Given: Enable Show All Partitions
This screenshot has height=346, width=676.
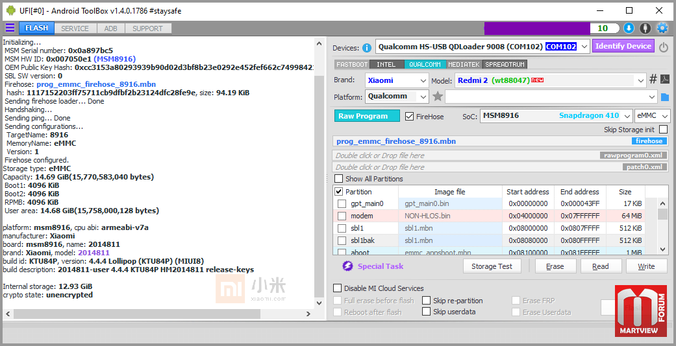Looking at the screenshot, I should (x=338, y=179).
